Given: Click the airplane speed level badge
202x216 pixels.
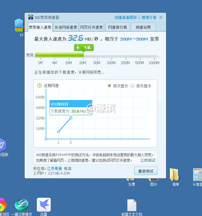Looking at the screenshot, I should tap(84, 48).
